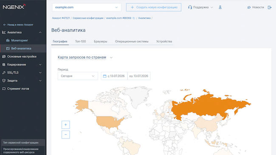Viewport: 276px width, 155px height.
Task: Click the Новости megaphone icon
Action: [x=249, y=7]
